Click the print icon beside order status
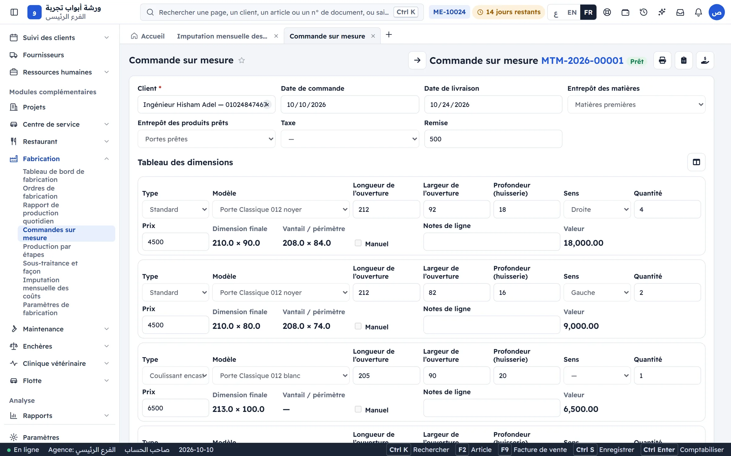The width and height of the screenshot is (731, 456). (x=662, y=60)
